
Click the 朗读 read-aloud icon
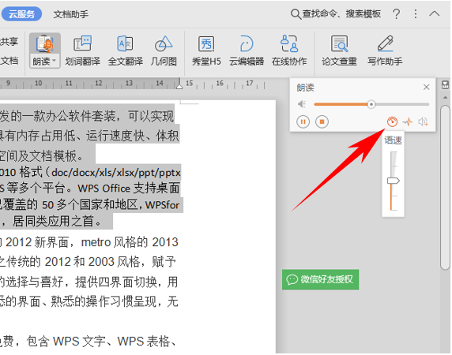pos(45,43)
